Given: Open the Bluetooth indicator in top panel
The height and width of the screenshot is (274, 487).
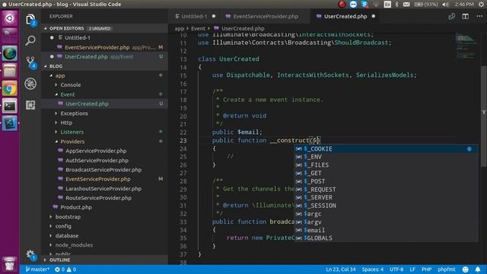Looking at the screenshot, I should pyautogui.click(x=396, y=5).
